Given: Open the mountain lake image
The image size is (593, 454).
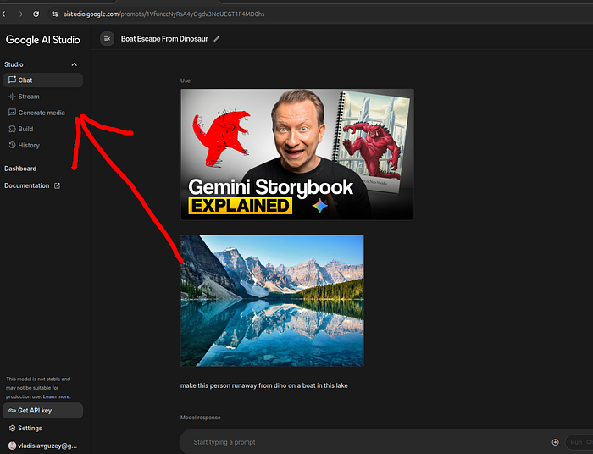Looking at the screenshot, I should click(x=272, y=301).
